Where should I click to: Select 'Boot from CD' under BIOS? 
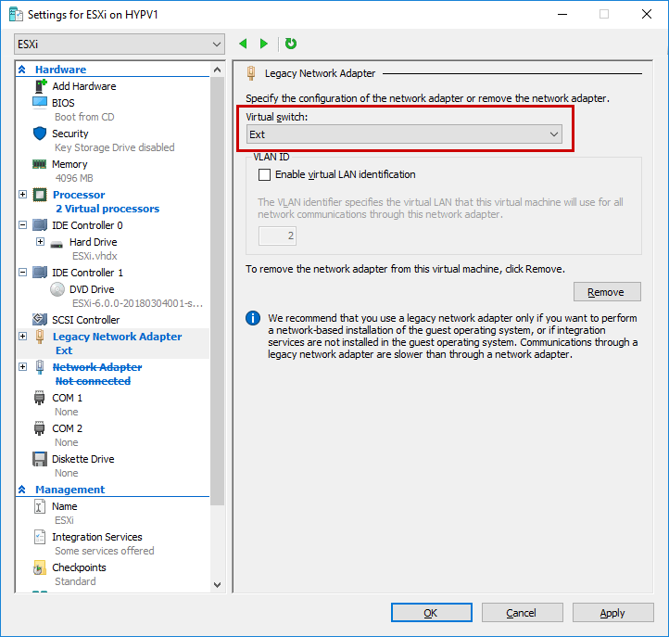84,117
